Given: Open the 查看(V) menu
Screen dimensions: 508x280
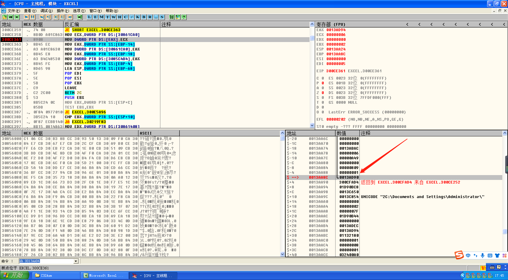Looking at the screenshot, I should (x=30, y=11).
